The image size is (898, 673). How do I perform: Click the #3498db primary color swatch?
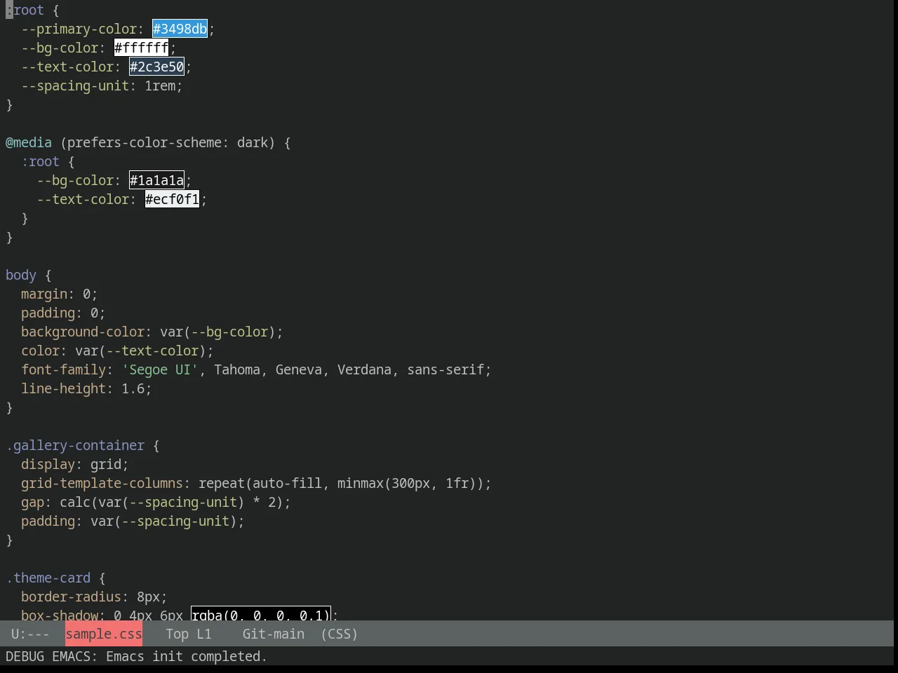pos(180,29)
